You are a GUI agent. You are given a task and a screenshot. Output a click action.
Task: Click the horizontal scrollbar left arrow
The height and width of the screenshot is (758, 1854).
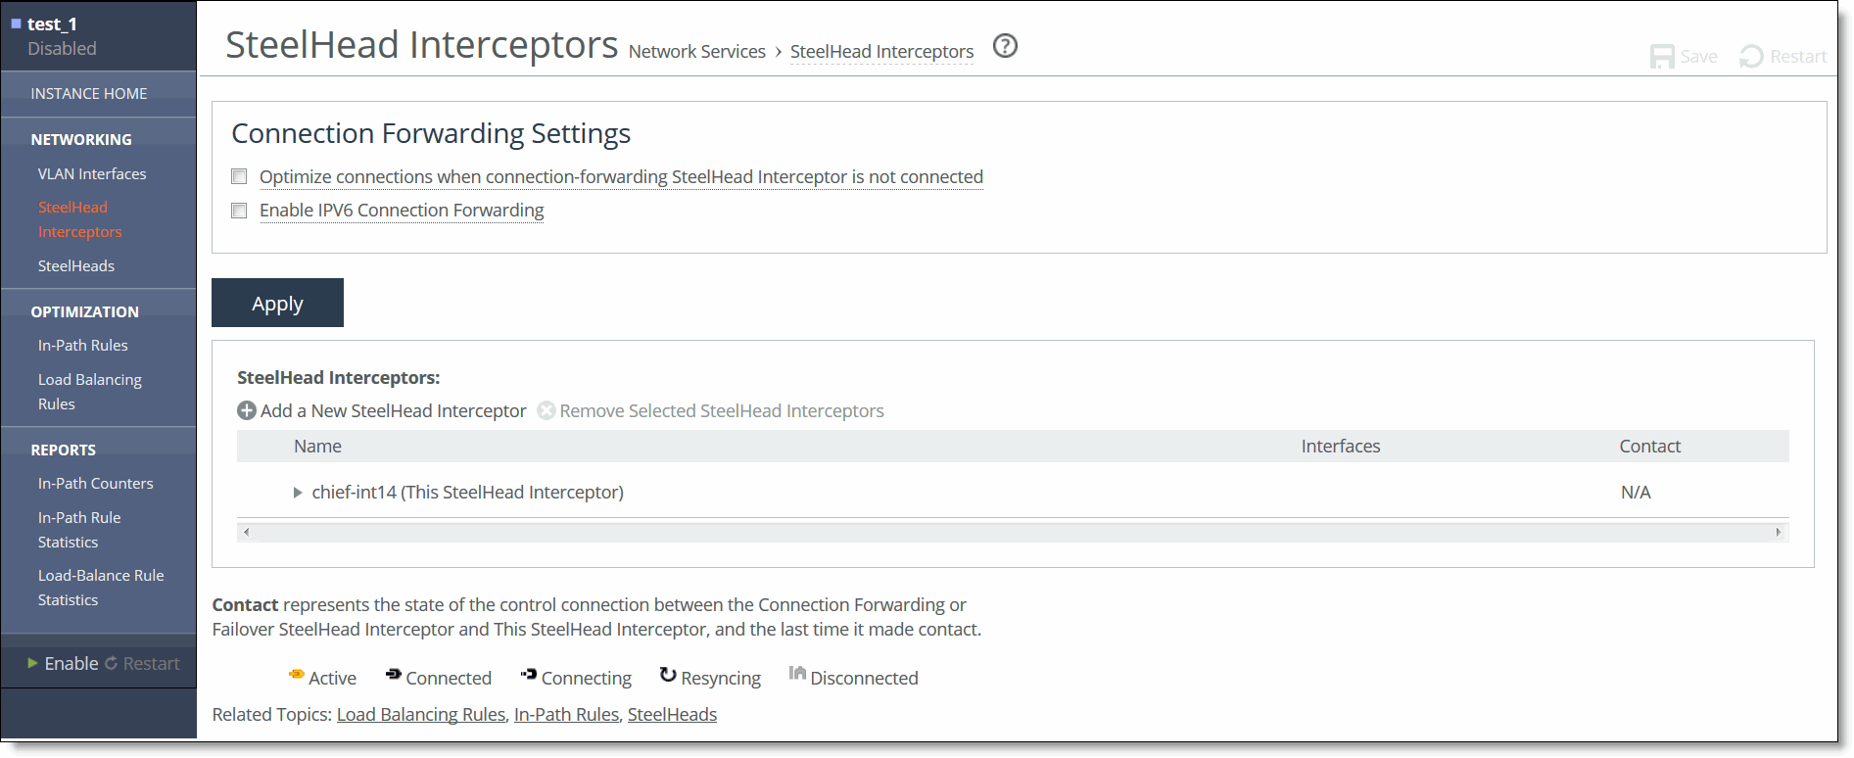pos(246,532)
